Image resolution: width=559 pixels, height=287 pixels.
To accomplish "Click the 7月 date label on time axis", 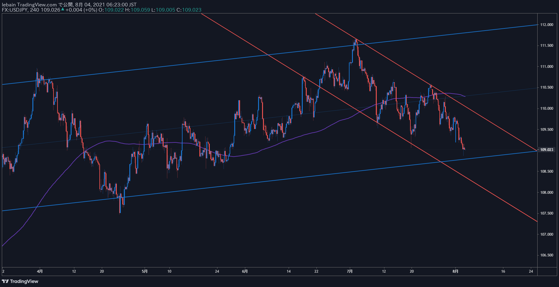I will 350,271.
